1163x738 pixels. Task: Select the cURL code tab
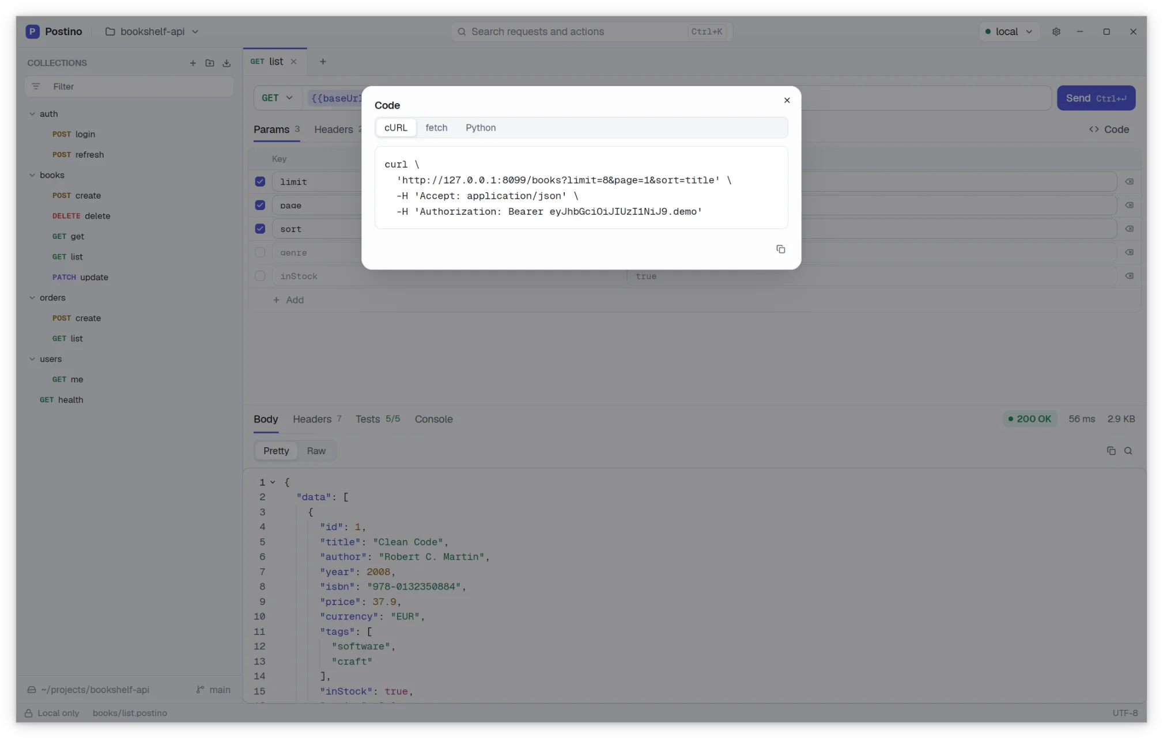point(396,128)
